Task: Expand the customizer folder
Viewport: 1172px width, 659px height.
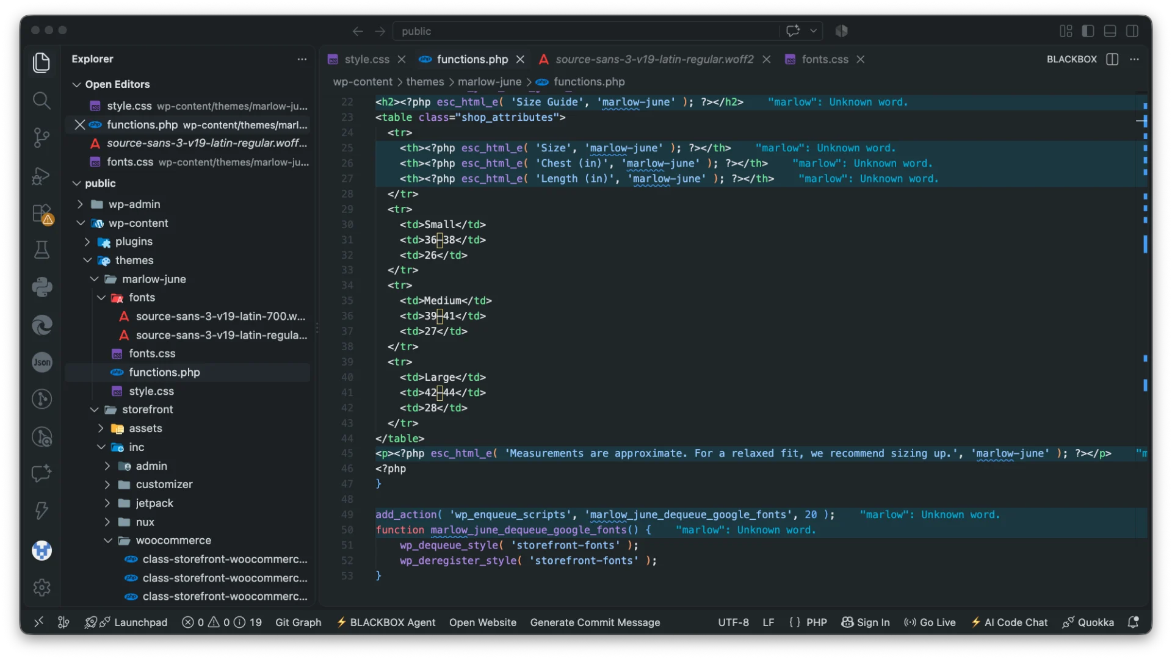Action: pyautogui.click(x=107, y=484)
